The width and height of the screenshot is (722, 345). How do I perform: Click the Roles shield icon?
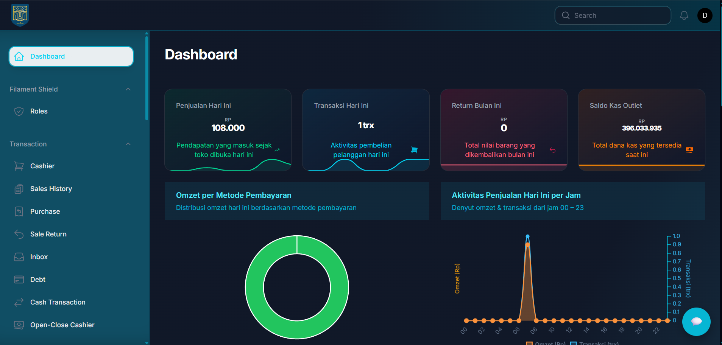tap(19, 111)
